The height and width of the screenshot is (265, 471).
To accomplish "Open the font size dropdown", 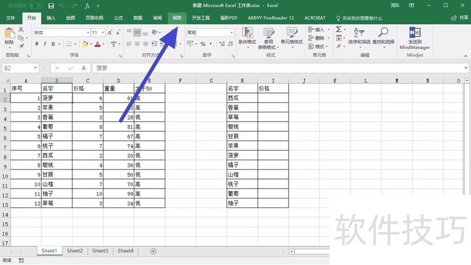I will click(102, 32).
